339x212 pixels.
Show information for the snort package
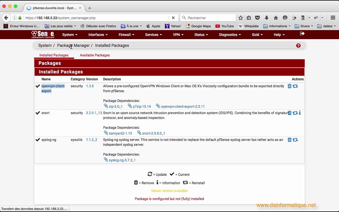[x=300, y=113]
